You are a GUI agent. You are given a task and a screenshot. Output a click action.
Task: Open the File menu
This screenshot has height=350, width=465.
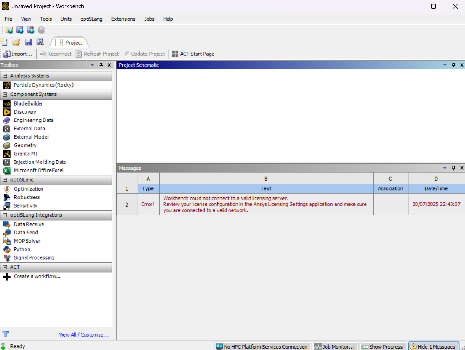coord(8,19)
